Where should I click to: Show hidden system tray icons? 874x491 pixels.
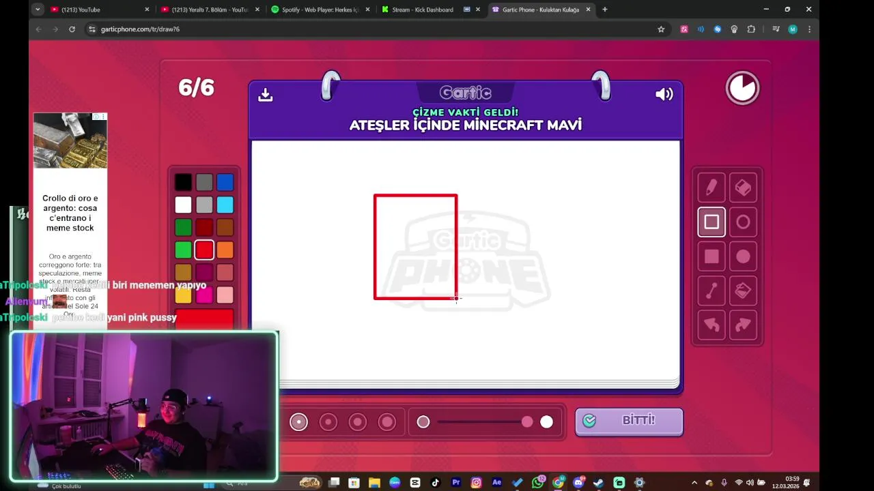click(694, 483)
